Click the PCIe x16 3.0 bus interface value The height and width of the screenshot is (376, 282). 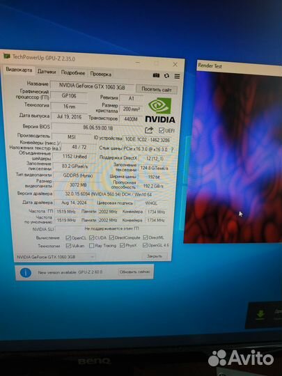146,149
